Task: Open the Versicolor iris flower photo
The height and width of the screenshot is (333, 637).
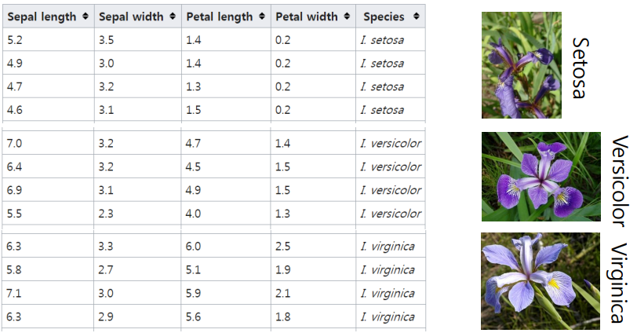Action: [541, 177]
